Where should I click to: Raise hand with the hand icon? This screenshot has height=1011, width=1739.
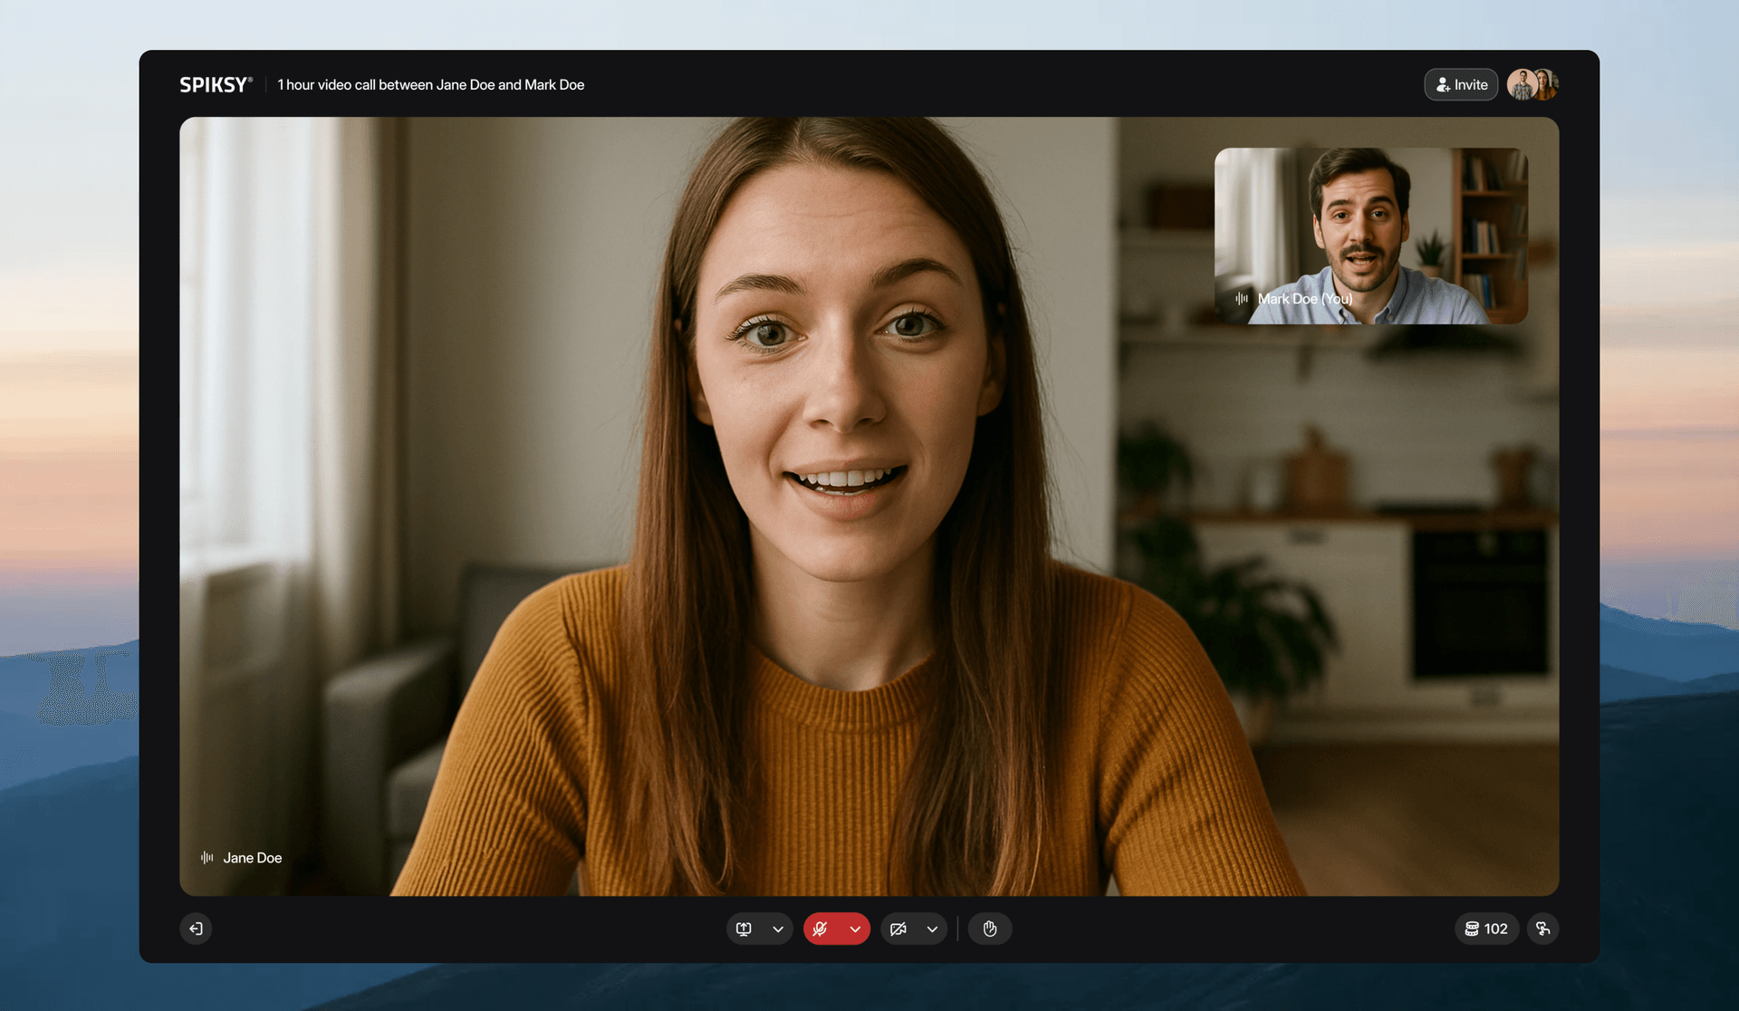pyautogui.click(x=990, y=929)
